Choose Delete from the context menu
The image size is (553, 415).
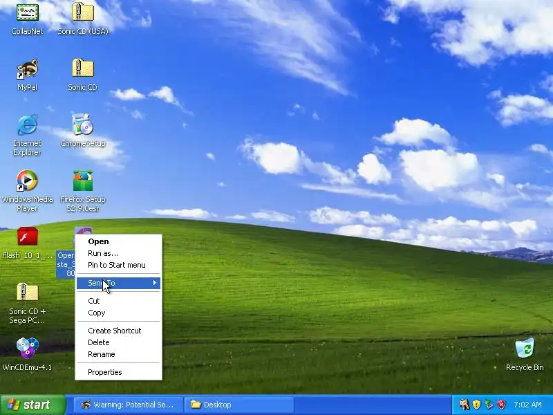click(x=118, y=342)
